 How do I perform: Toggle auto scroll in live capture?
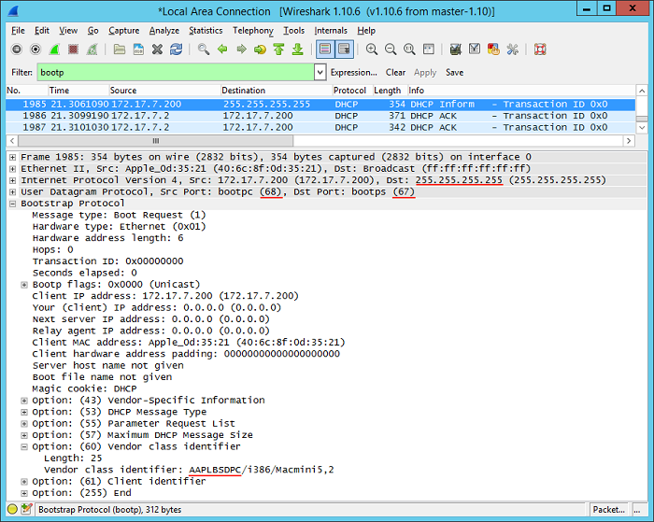[344, 49]
